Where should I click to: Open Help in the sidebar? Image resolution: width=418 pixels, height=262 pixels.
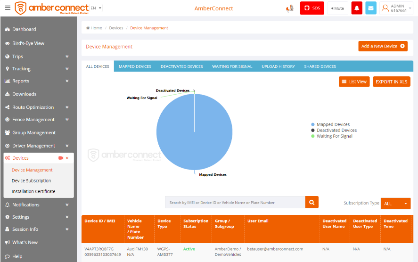17,256
